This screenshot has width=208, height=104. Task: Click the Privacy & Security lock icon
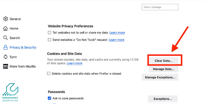pyautogui.click(x=5, y=48)
